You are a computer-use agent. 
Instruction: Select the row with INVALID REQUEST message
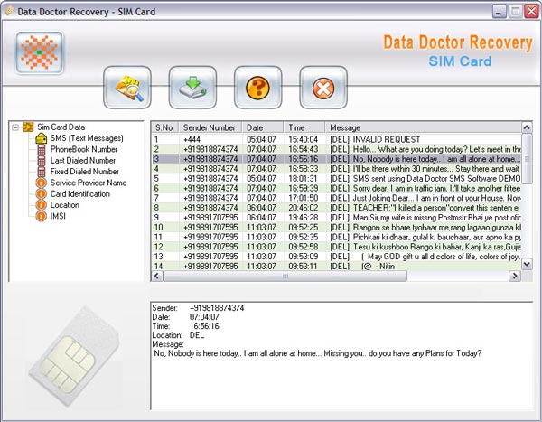(336, 139)
